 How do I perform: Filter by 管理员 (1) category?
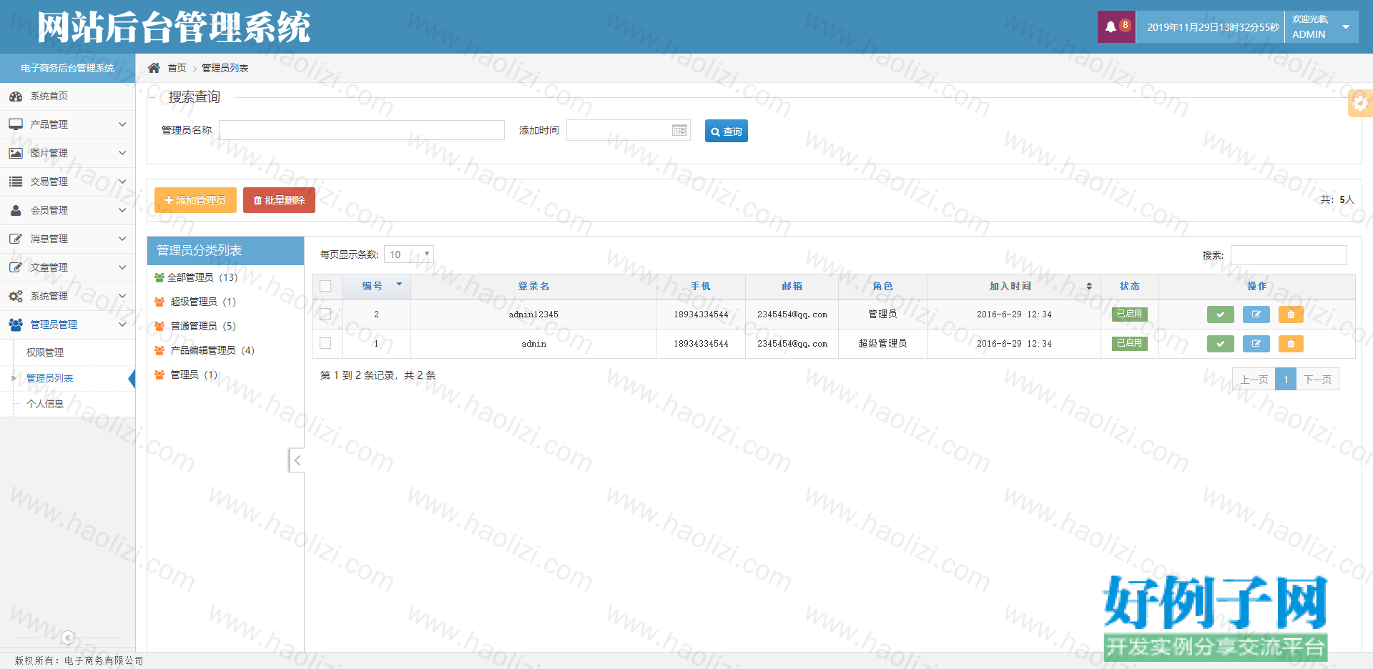point(194,375)
